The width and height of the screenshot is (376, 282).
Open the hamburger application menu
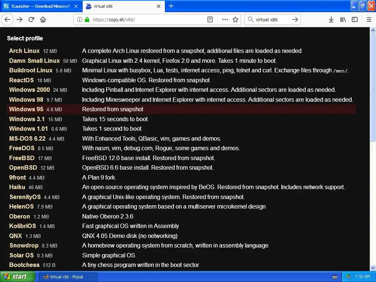point(369,19)
